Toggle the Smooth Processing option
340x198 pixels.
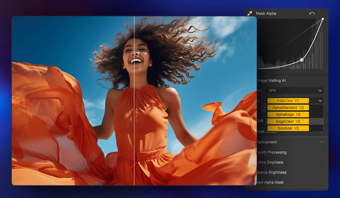[x=271, y=152]
